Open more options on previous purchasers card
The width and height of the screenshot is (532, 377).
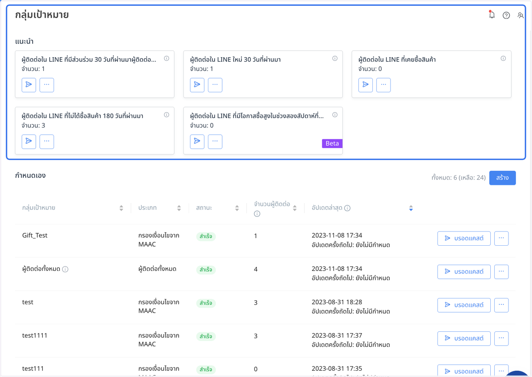pyautogui.click(x=383, y=85)
